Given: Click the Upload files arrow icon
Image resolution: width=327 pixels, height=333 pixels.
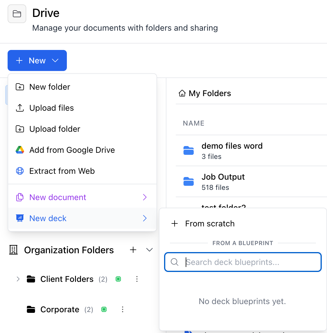Looking at the screenshot, I should (20, 108).
